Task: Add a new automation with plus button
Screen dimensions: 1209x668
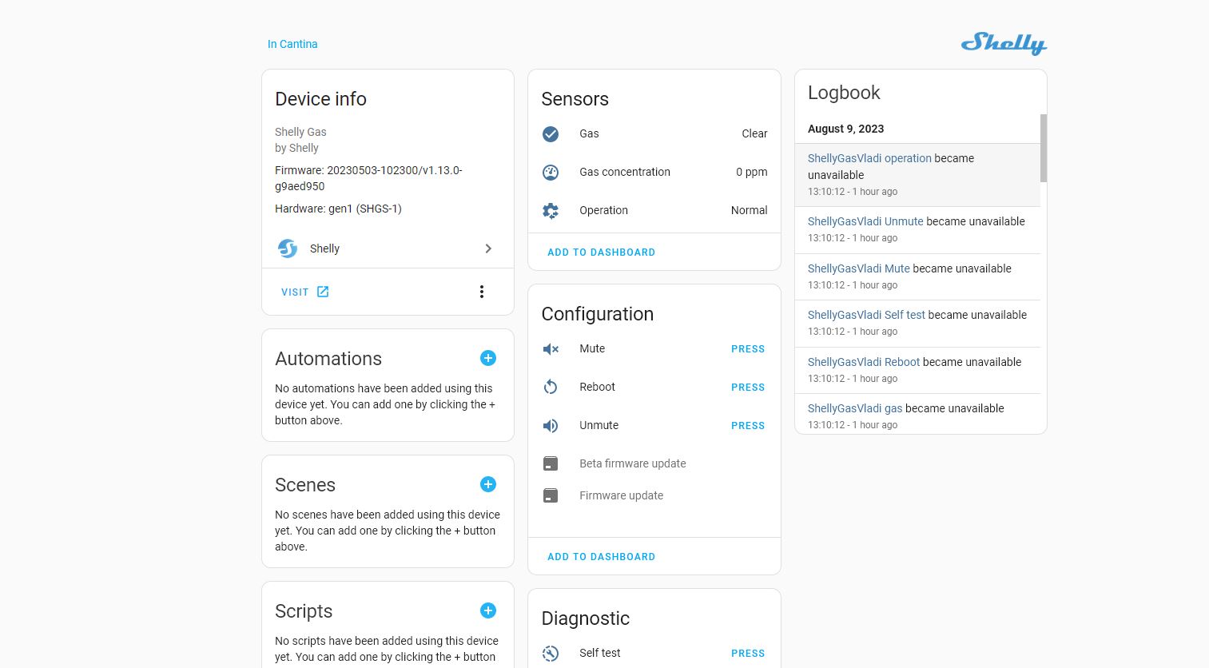Action: click(487, 358)
